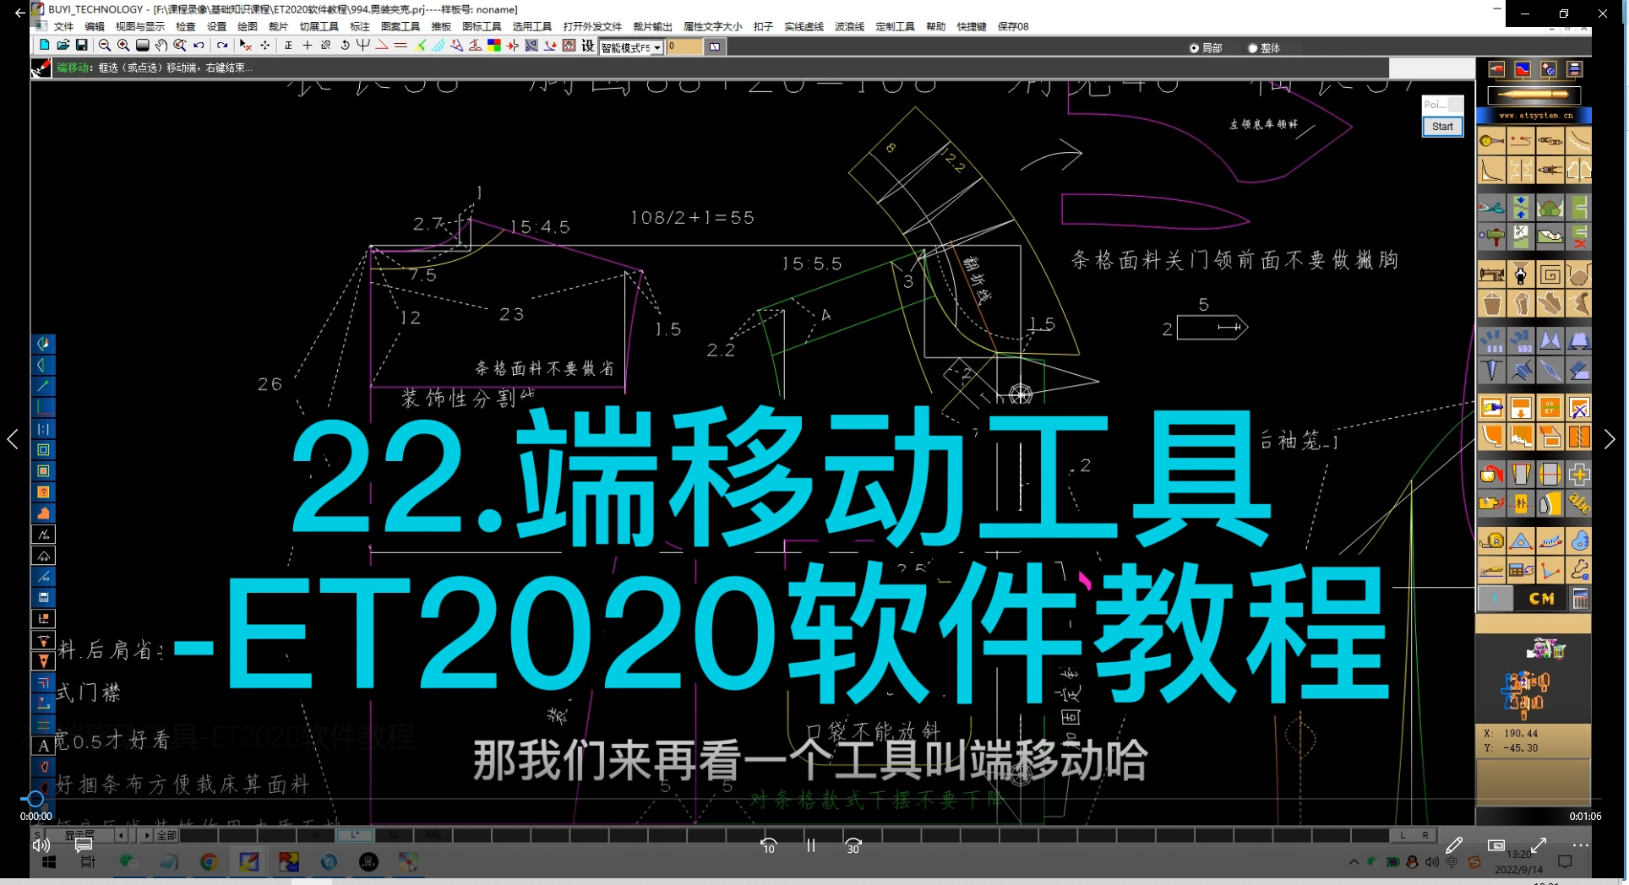The width and height of the screenshot is (1629, 885).
Task: Click the taskbar notification center icon
Action: 1565,862
